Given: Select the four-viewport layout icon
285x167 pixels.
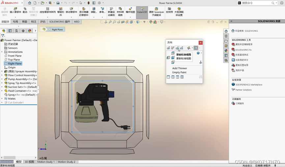Looking at the screenshot, I should [x=182, y=77].
